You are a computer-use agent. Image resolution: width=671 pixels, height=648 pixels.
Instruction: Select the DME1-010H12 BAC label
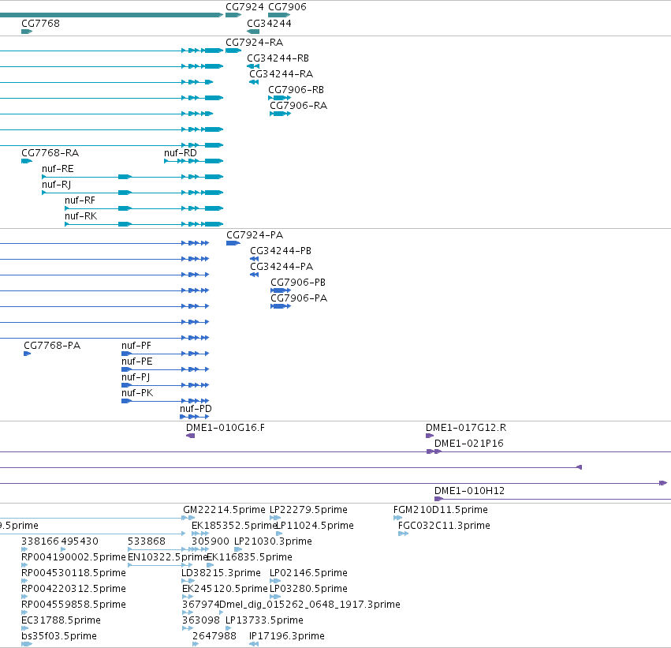469,491
